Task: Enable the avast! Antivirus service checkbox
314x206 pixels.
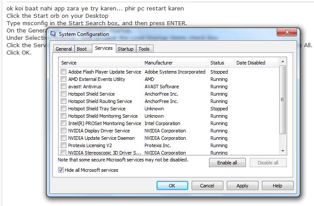Action: coord(63,86)
